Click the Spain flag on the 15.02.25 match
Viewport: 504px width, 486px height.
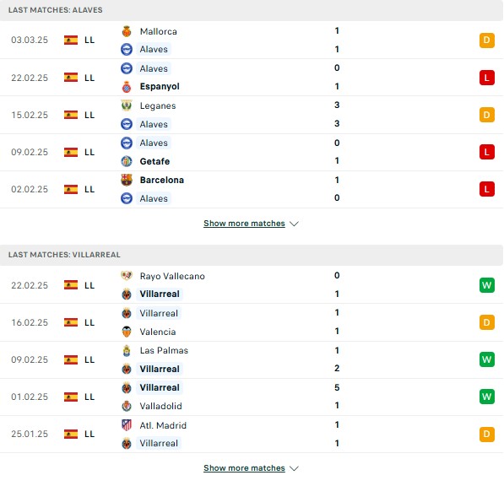point(71,115)
